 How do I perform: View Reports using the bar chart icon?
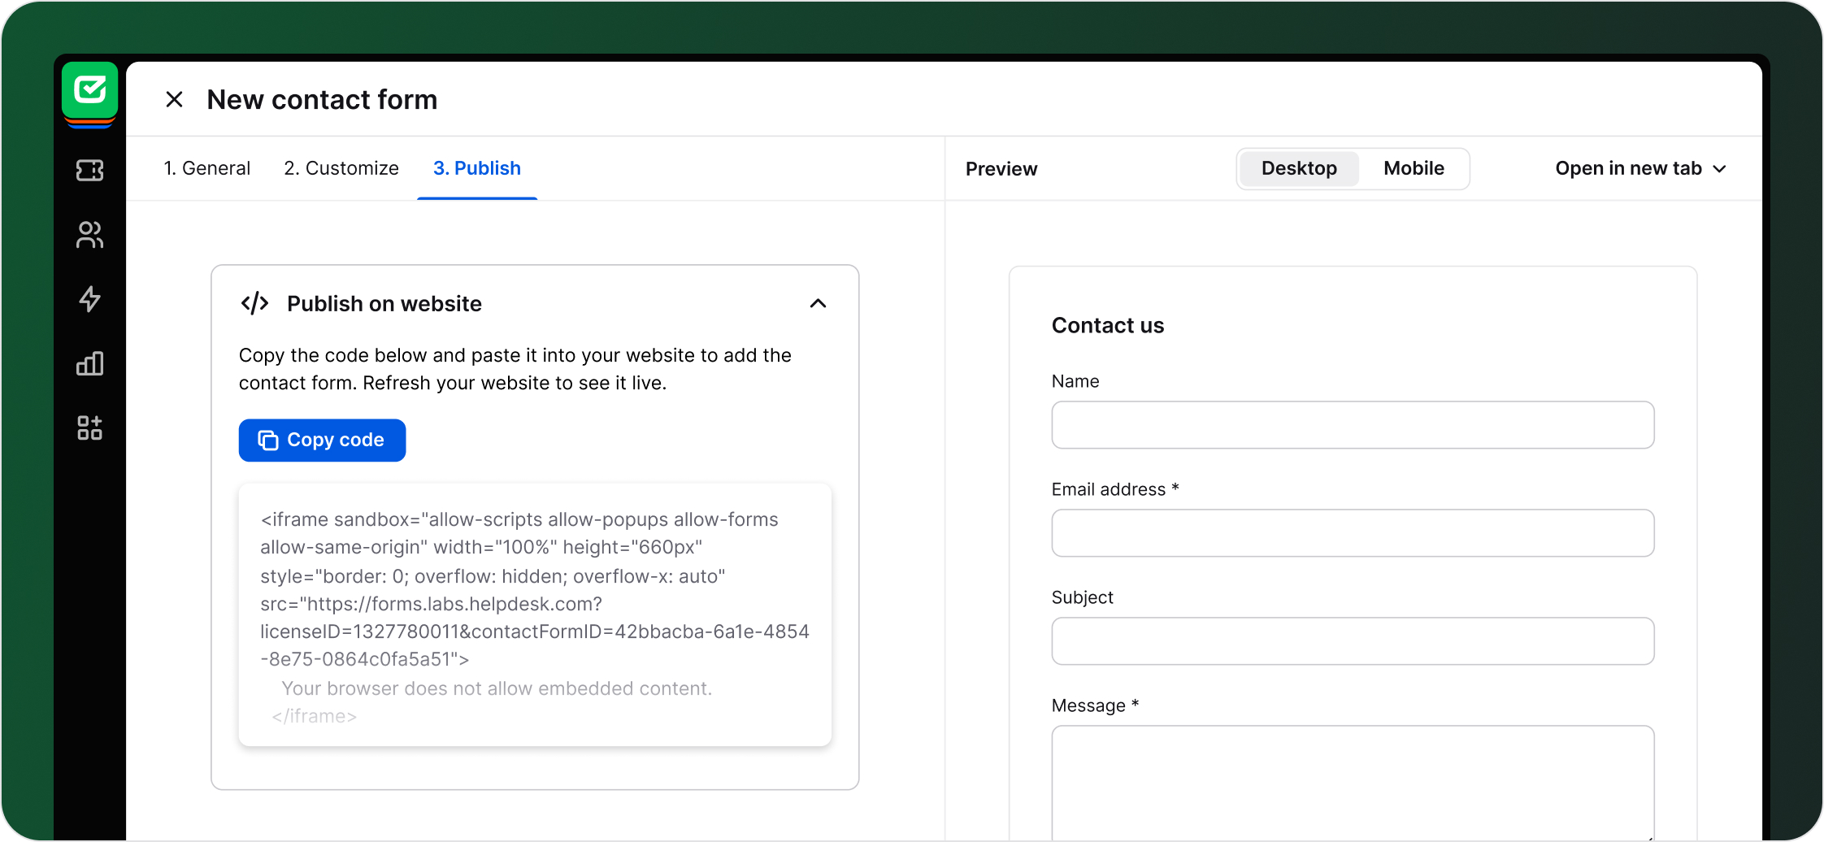pyautogui.click(x=89, y=363)
